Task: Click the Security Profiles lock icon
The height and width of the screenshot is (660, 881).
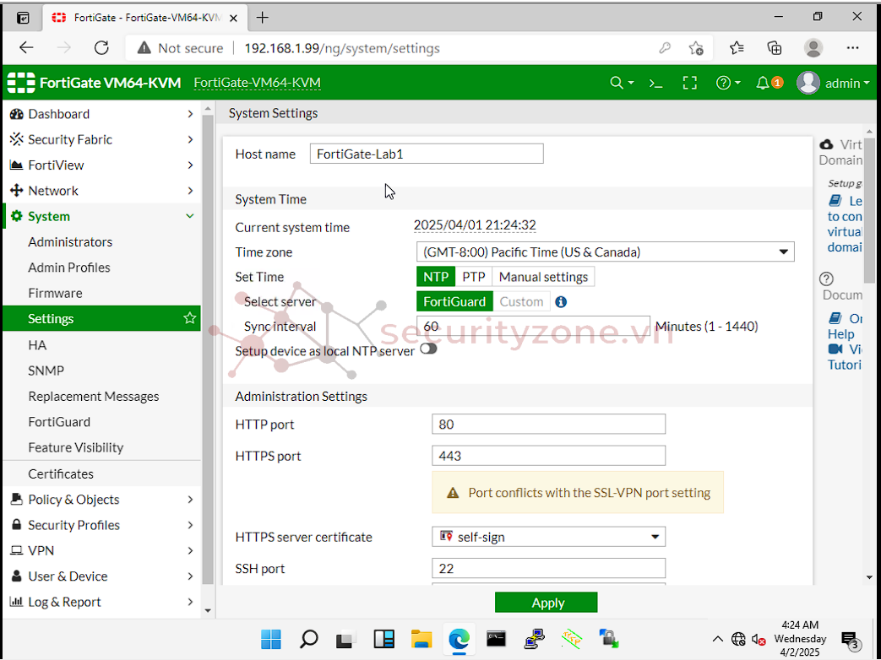Action: click(x=17, y=525)
